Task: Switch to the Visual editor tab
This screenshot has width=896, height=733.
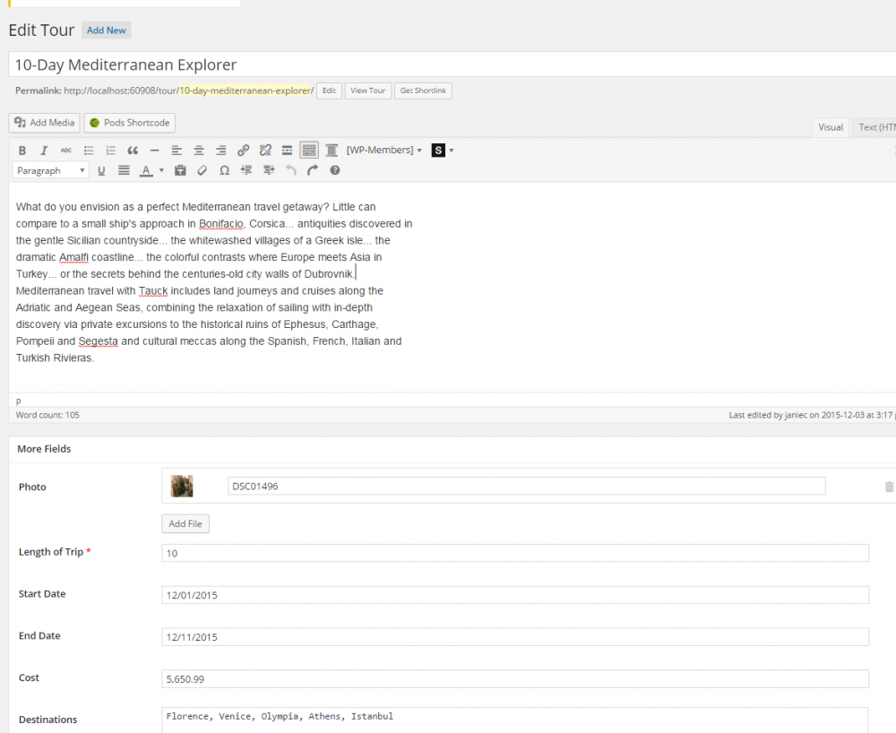Action: coord(831,127)
